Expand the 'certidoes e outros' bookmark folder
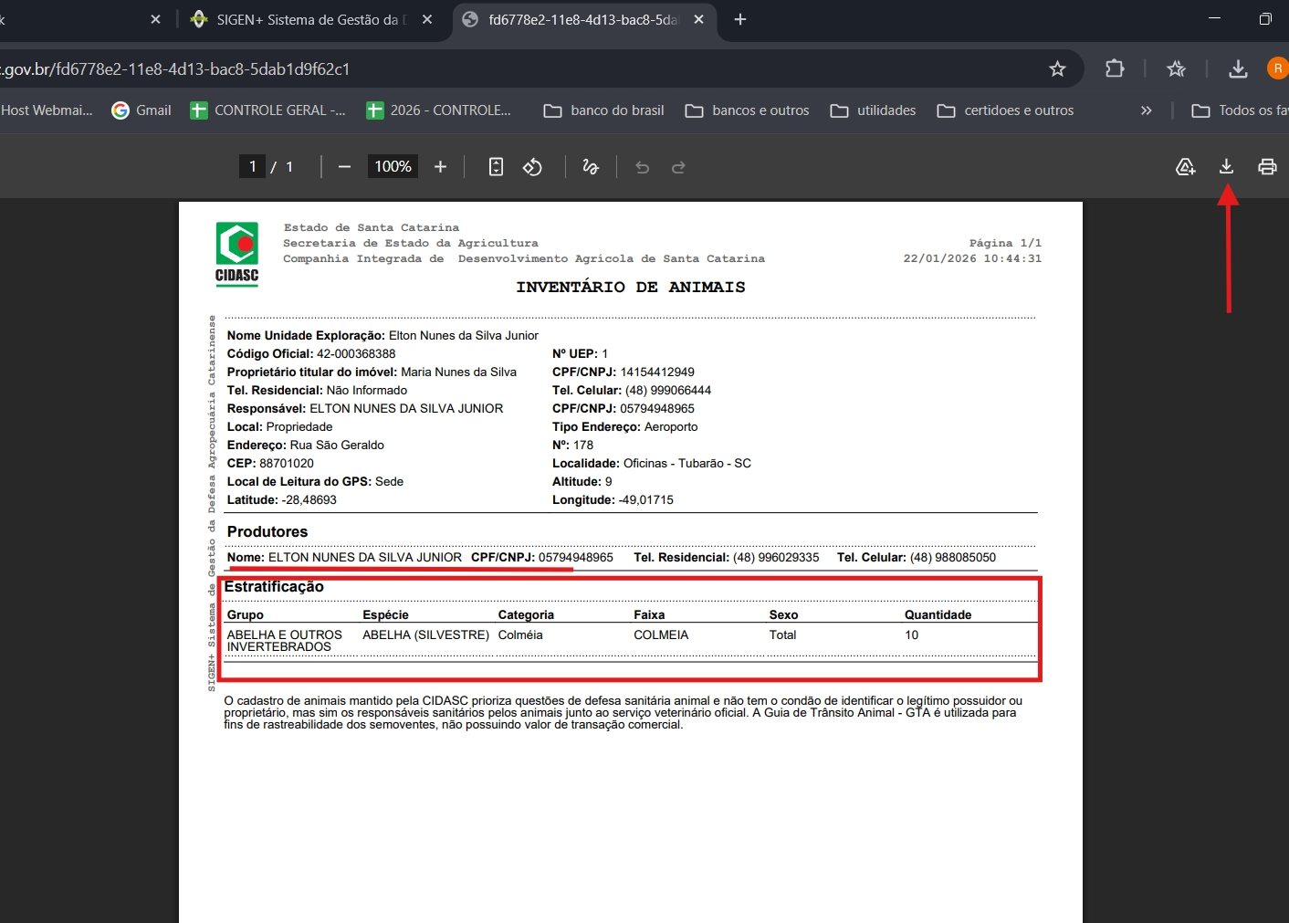 tap(1005, 110)
